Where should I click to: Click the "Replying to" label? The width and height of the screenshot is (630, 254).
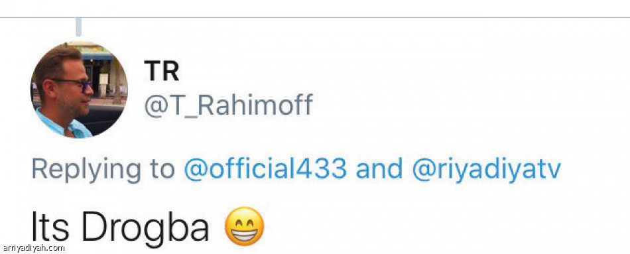coord(103,170)
